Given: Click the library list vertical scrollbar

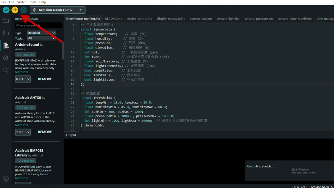Looking at the screenshot, I should pyautogui.click(x=63, y=51).
